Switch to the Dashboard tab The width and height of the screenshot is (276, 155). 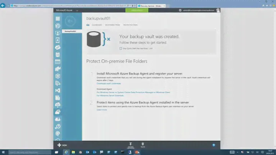[x=97, y=25]
